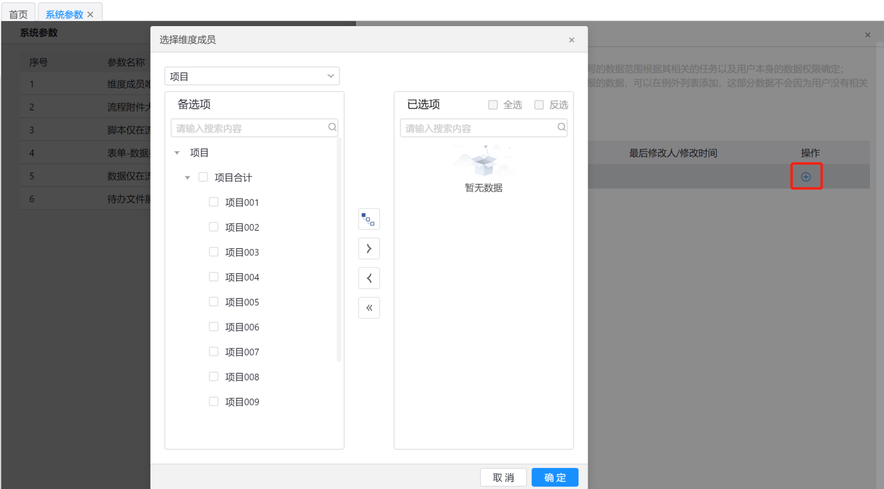Close the 选择维度成员 dialog with X
884x489 pixels.
pyautogui.click(x=571, y=40)
